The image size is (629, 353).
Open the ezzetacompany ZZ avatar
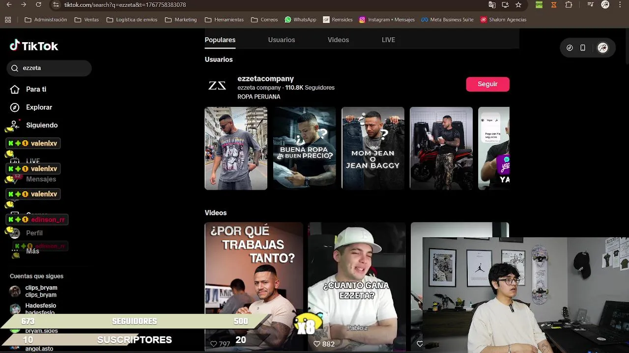click(217, 86)
